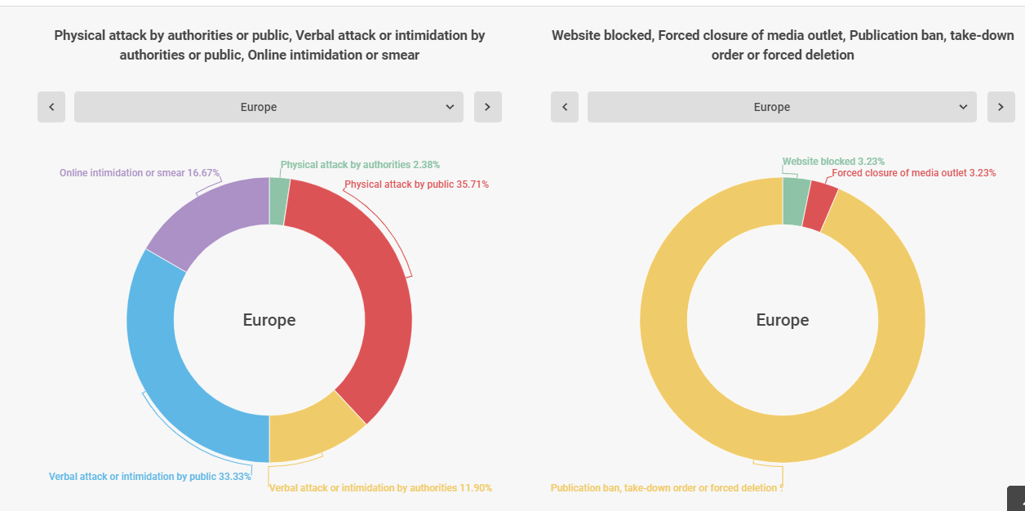Click 'Website blocked 3.23%' label
Image resolution: width=1025 pixels, height=511 pixels.
coord(833,162)
